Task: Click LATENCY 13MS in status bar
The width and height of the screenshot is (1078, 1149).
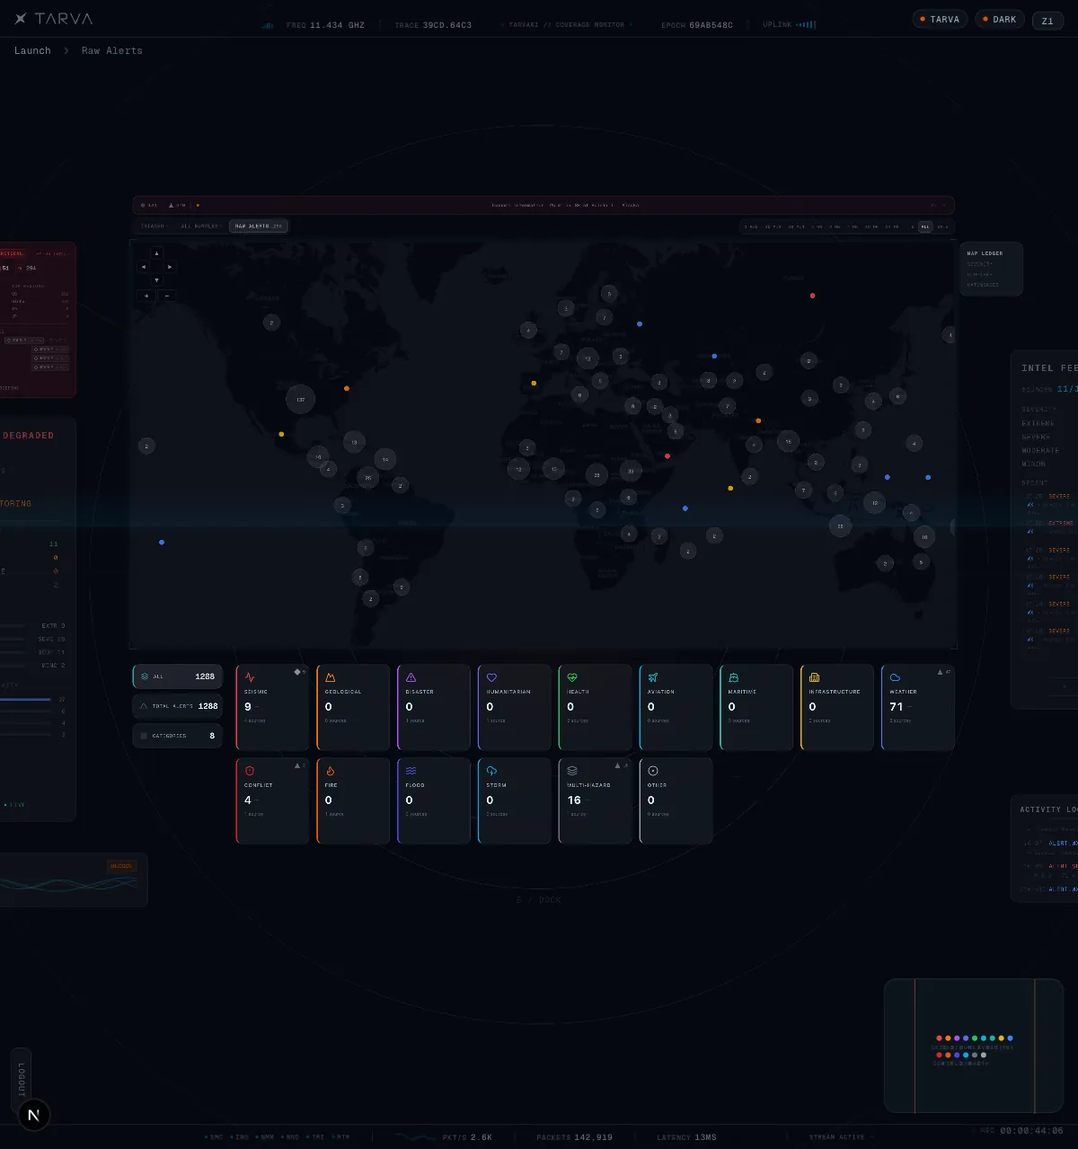Action: click(686, 1137)
